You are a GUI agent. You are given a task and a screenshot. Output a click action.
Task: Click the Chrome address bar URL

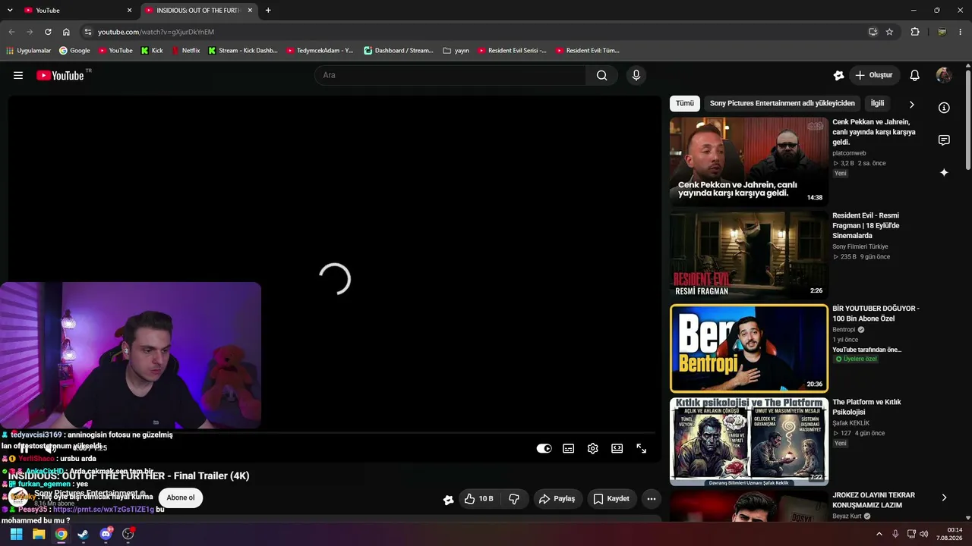click(x=156, y=32)
